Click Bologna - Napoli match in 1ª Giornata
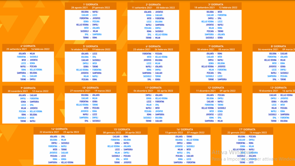Image resolution: width=295 pixels, height=166 pixels. point(90,12)
